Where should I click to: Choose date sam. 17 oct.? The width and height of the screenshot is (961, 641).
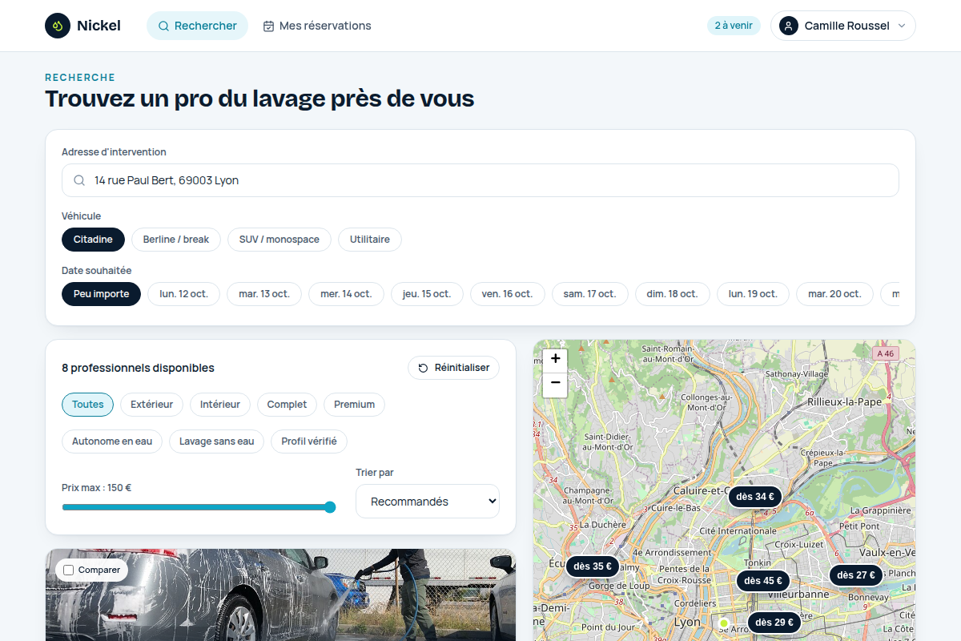pos(590,294)
